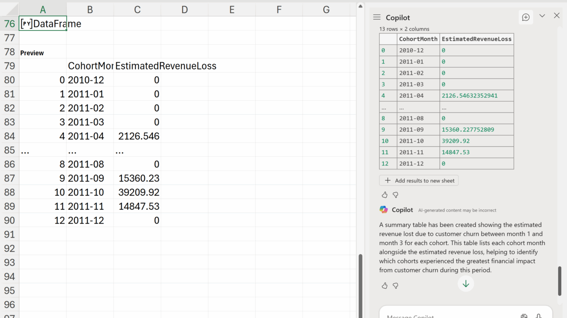Dislike the DataFrame table response
Screen dimensions: 567x318
click(x=396, y=195)
